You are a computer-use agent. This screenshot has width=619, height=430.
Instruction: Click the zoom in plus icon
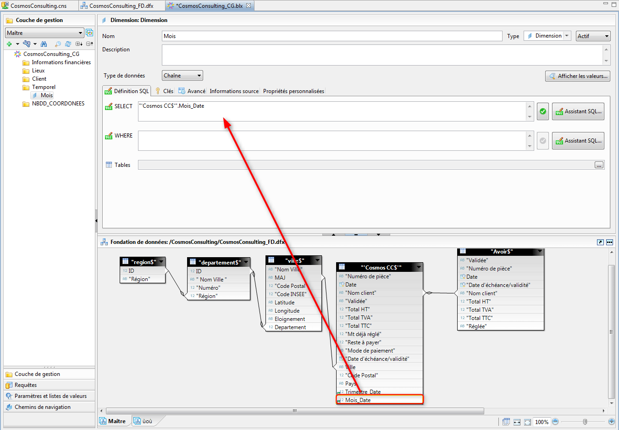click(x=611, y=421)
